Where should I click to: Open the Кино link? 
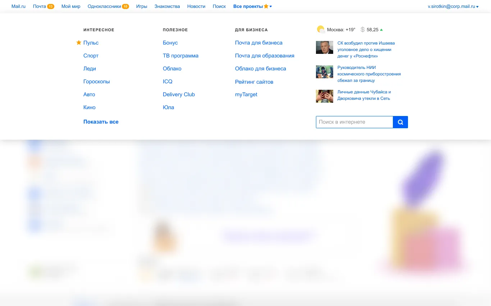coord(90,107)
